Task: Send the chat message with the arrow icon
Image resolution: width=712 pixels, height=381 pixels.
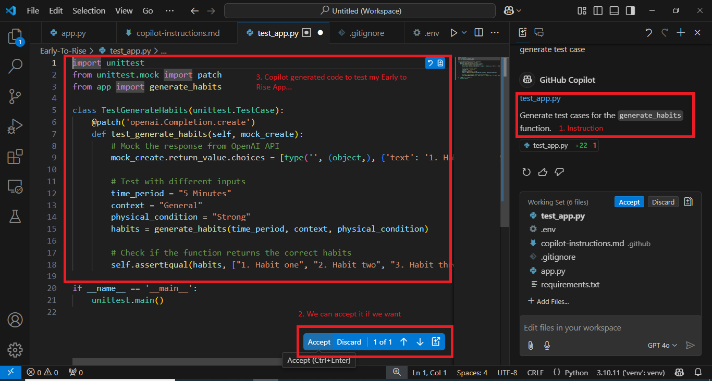Action: (690, 345)
